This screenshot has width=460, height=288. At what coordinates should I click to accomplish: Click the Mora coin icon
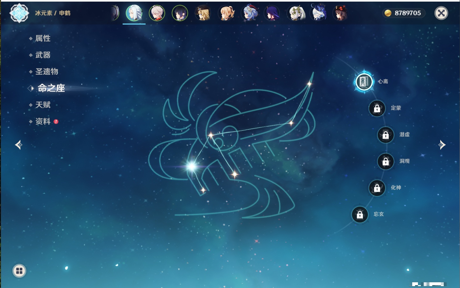388,13
